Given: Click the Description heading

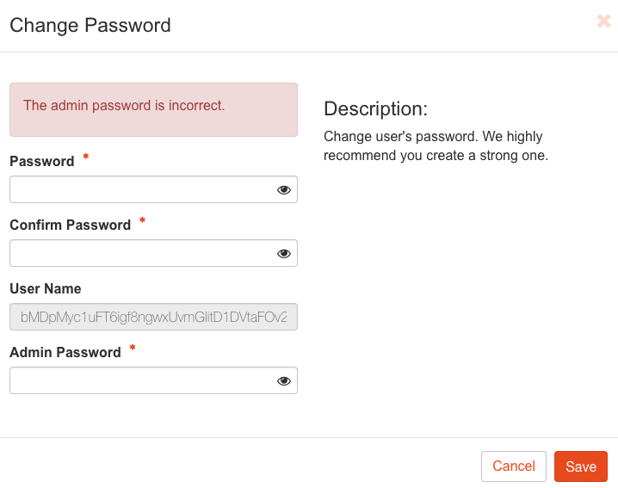Looking at the screenshot, I should pyautogui.click(x=375, y=109).
